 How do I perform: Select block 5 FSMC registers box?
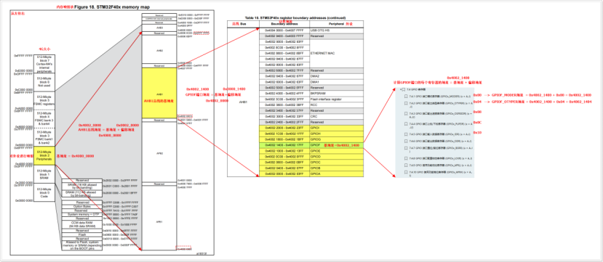pos(44,100)
